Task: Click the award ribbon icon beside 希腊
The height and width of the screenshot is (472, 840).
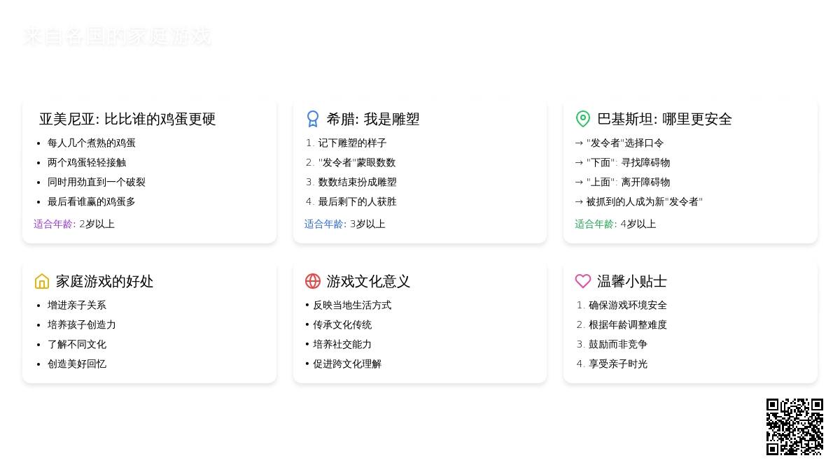Action: click(313, 119)
